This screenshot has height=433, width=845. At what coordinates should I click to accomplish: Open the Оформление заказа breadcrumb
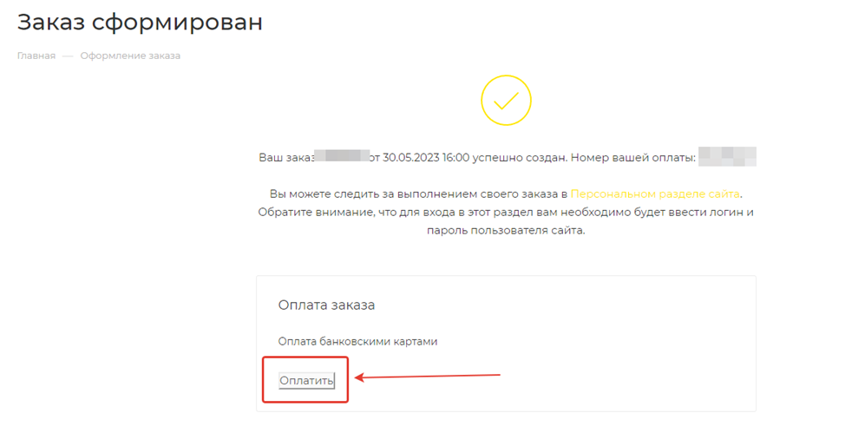click(130, 56)
